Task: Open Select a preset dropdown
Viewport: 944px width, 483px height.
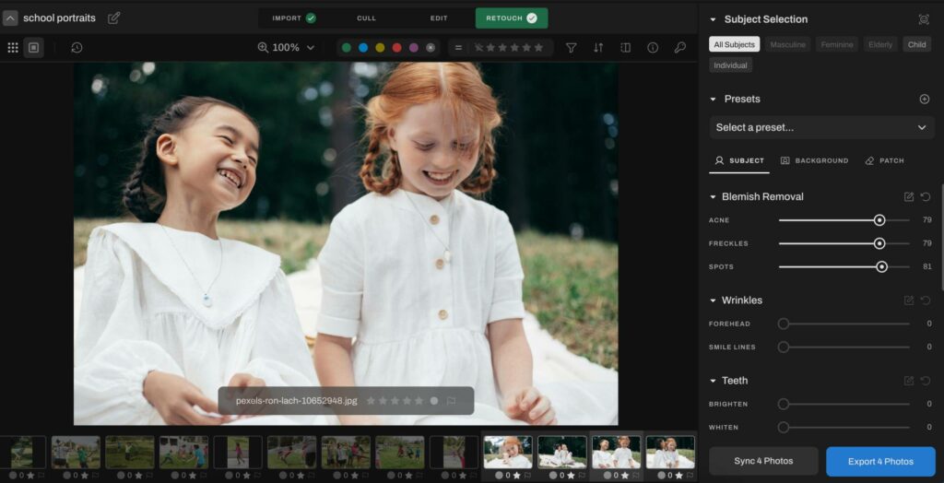Action: point(821,128)
